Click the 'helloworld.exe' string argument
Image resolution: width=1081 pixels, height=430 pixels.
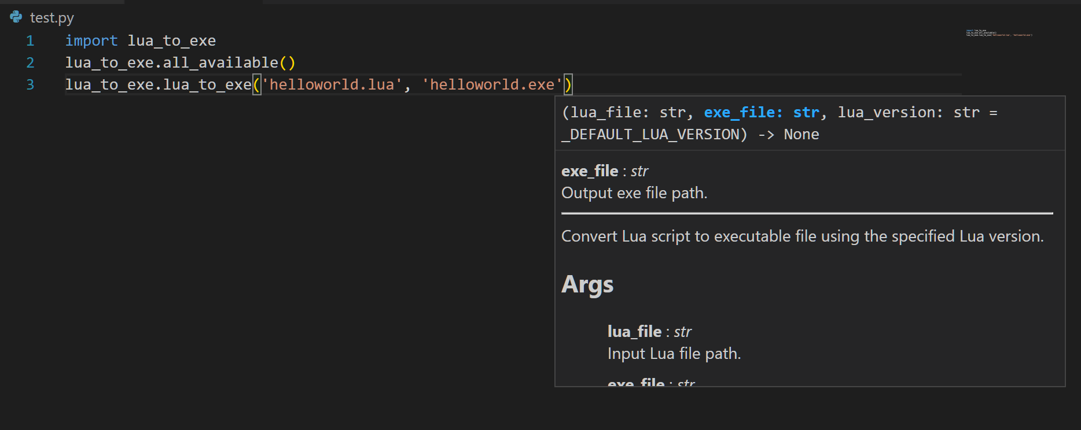point(492,85)
